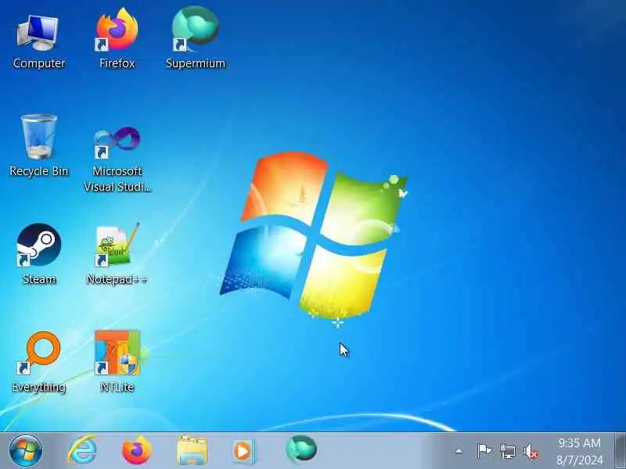The height and width of the screenshot is (469, 626).
Task: Select the Recycle Bin icon
Action: (38, 147)
